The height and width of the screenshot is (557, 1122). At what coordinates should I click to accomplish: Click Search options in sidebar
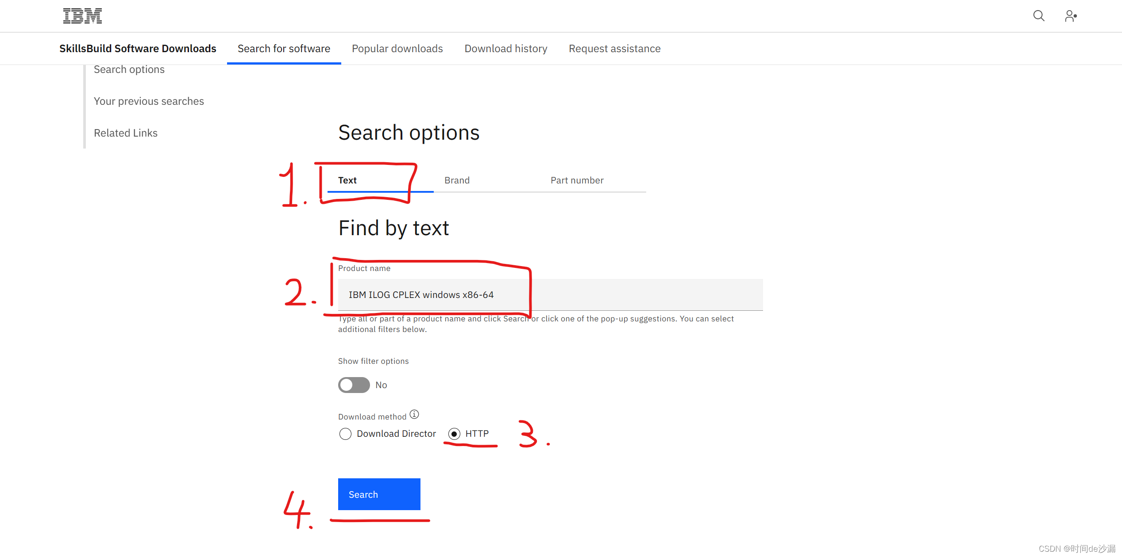coord(129,69)
